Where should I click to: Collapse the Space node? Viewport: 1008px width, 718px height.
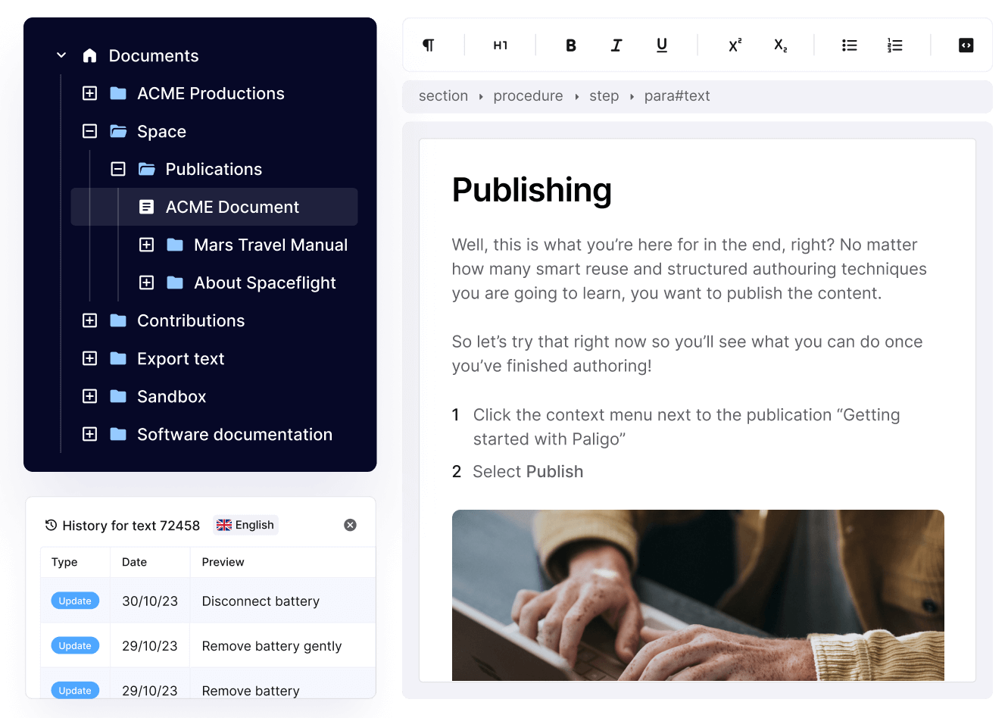pos(89,131)
